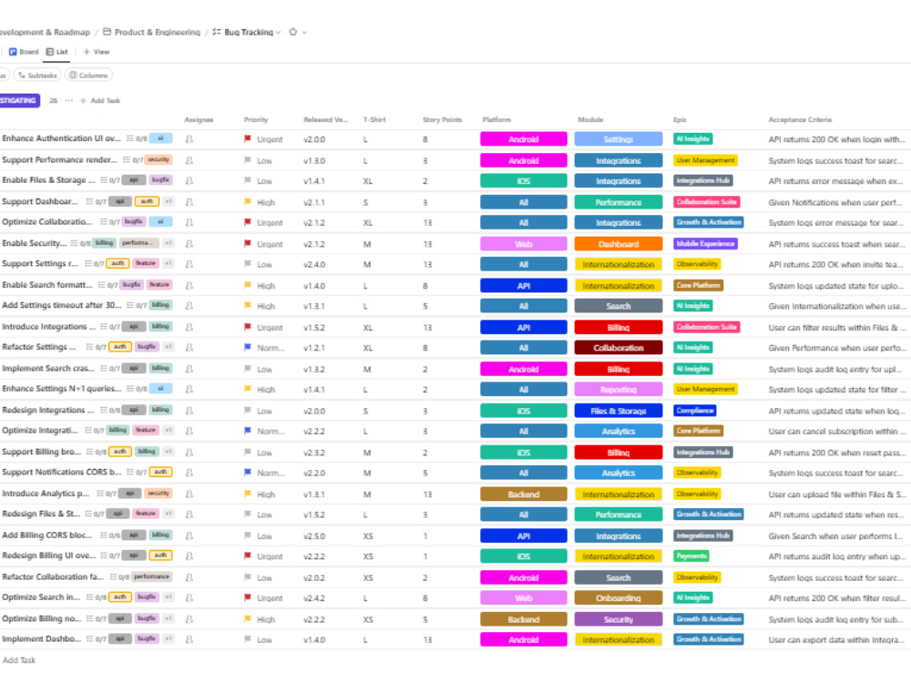Click subtask icon on Add Settings timeout row
911x683 pixels.
click(130, 305)
